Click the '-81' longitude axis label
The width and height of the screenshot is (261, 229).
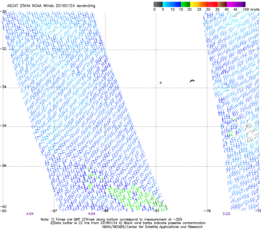pos(156,211)
